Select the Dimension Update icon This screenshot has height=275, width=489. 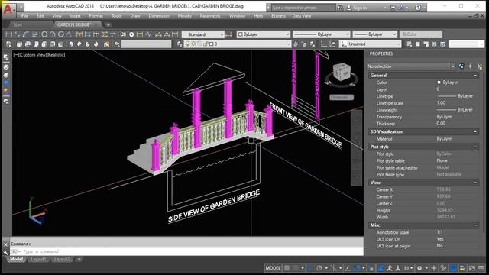click(175, 34)
